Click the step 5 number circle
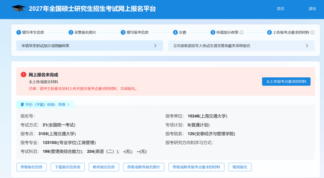Viewport: 324px width, 178px height. coord(213,32)
